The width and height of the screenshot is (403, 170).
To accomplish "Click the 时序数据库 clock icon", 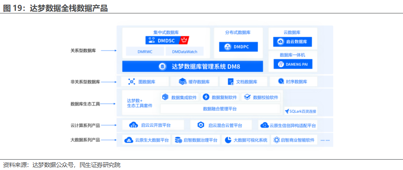I will coord(281,81).
